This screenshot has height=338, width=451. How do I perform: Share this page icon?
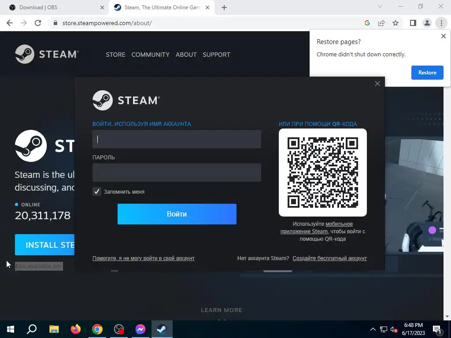coord(381,23)
